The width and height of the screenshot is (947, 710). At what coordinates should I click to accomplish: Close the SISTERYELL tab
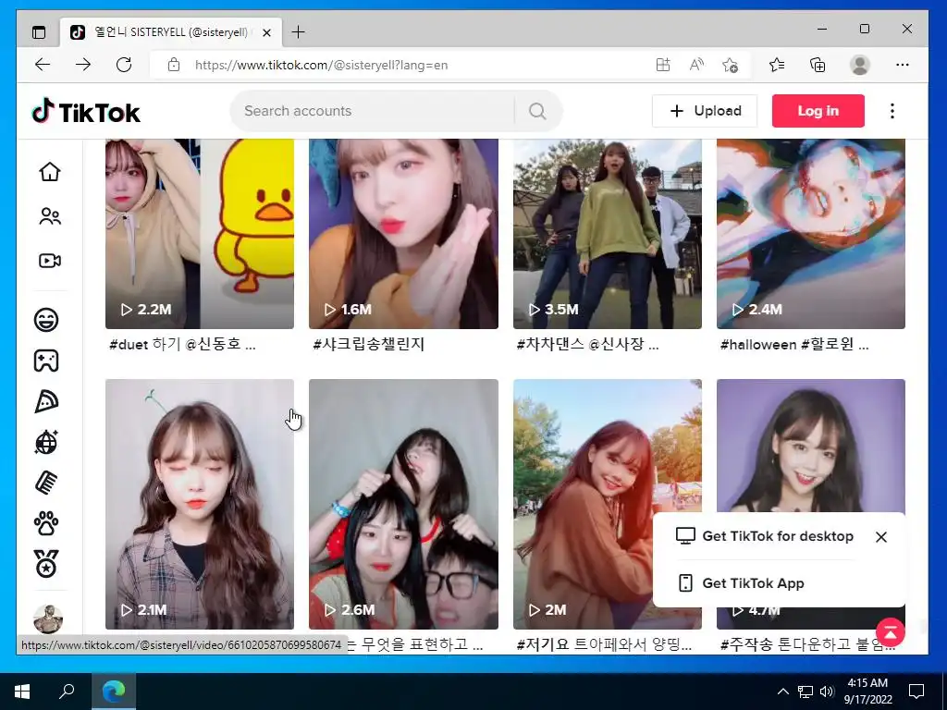(267, 32)
